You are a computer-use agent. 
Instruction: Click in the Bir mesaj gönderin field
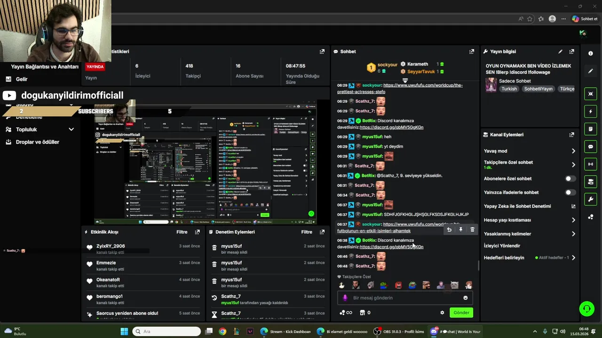coord(404,298)
